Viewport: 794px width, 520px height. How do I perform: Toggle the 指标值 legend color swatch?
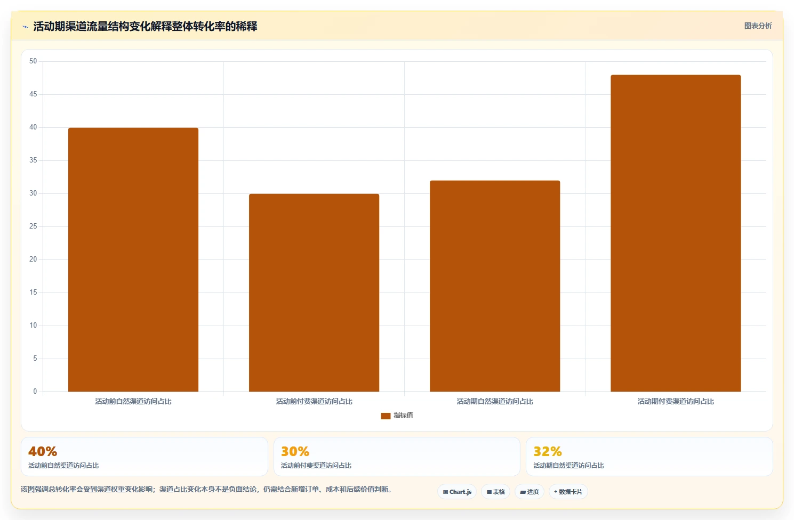pos(386,416)
